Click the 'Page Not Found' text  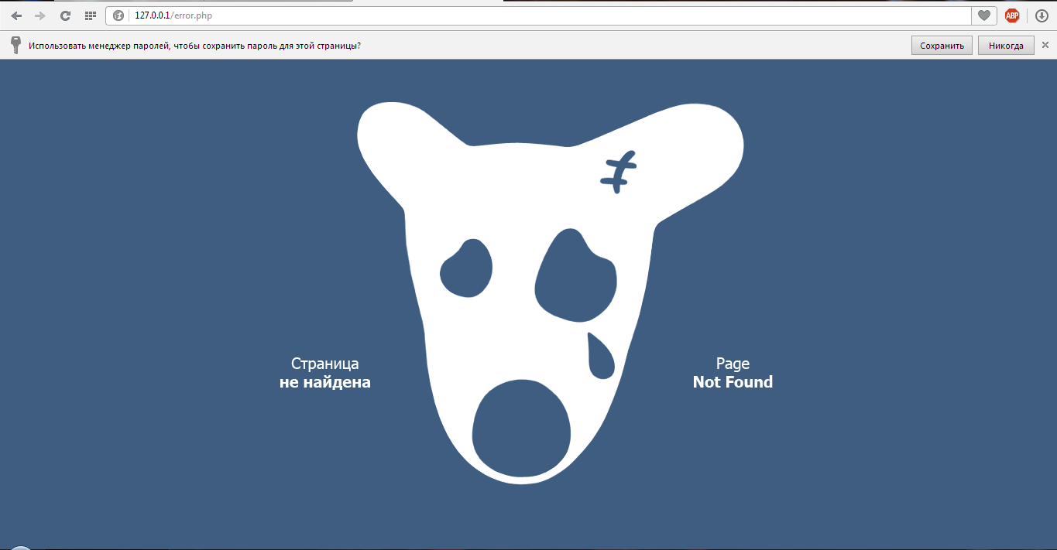click(733, 373)
